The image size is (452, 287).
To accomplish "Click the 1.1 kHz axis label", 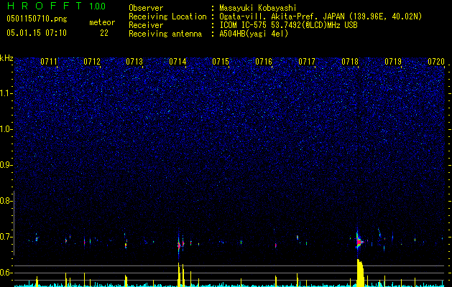I will point(6,93).
